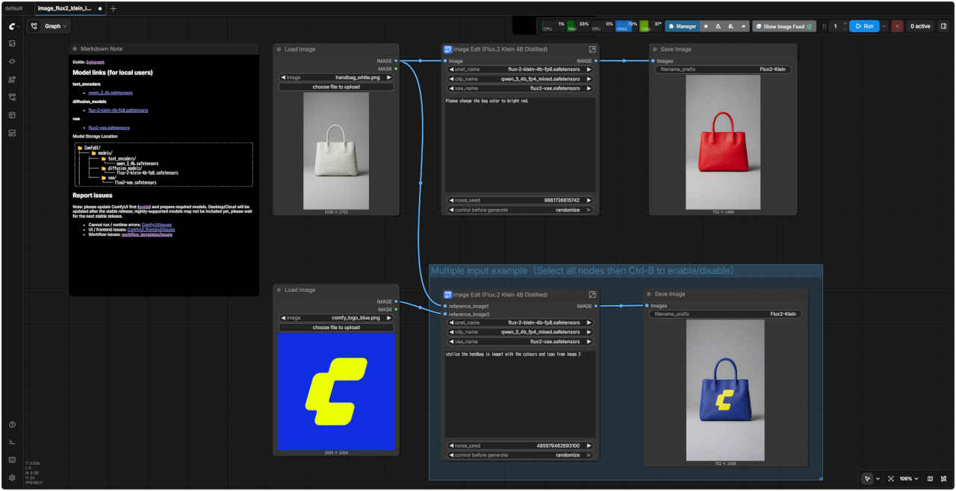
Task: Click the blue Comfy logo image preview
Action: 336,391
